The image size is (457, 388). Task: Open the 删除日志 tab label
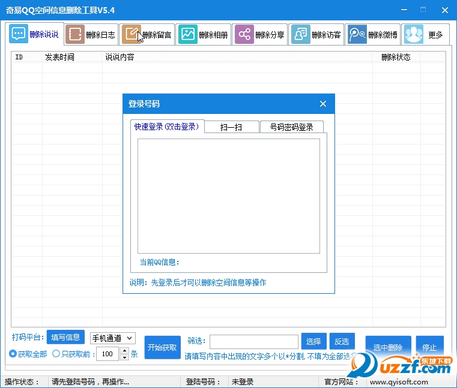pos(100,35)
